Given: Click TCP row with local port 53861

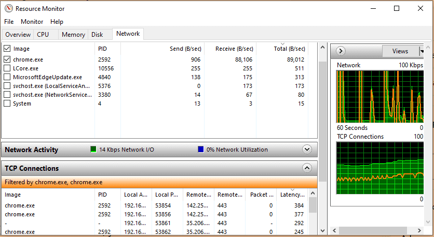Looking at the screenshot, I should 155,223.
